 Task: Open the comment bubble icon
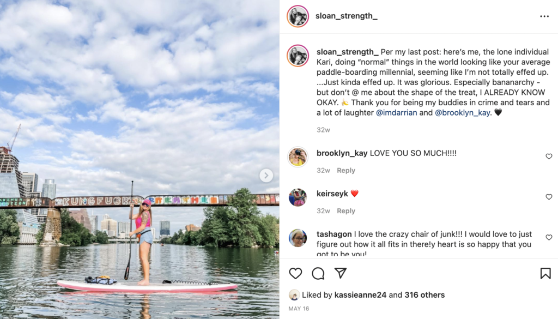tap(318, 273)
